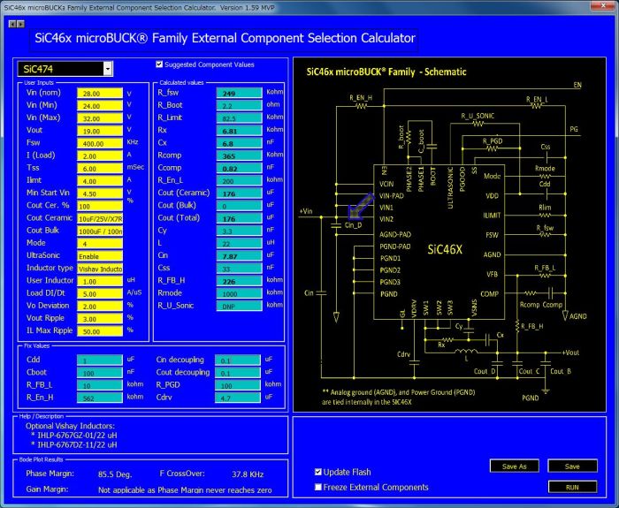This screenshot has width=619, height=508.
Task: Toggle the Update Flash checkbox
Action: (317, 472)
